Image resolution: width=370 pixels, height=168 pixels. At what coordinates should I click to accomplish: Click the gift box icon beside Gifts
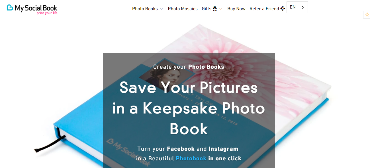(215, 9)
